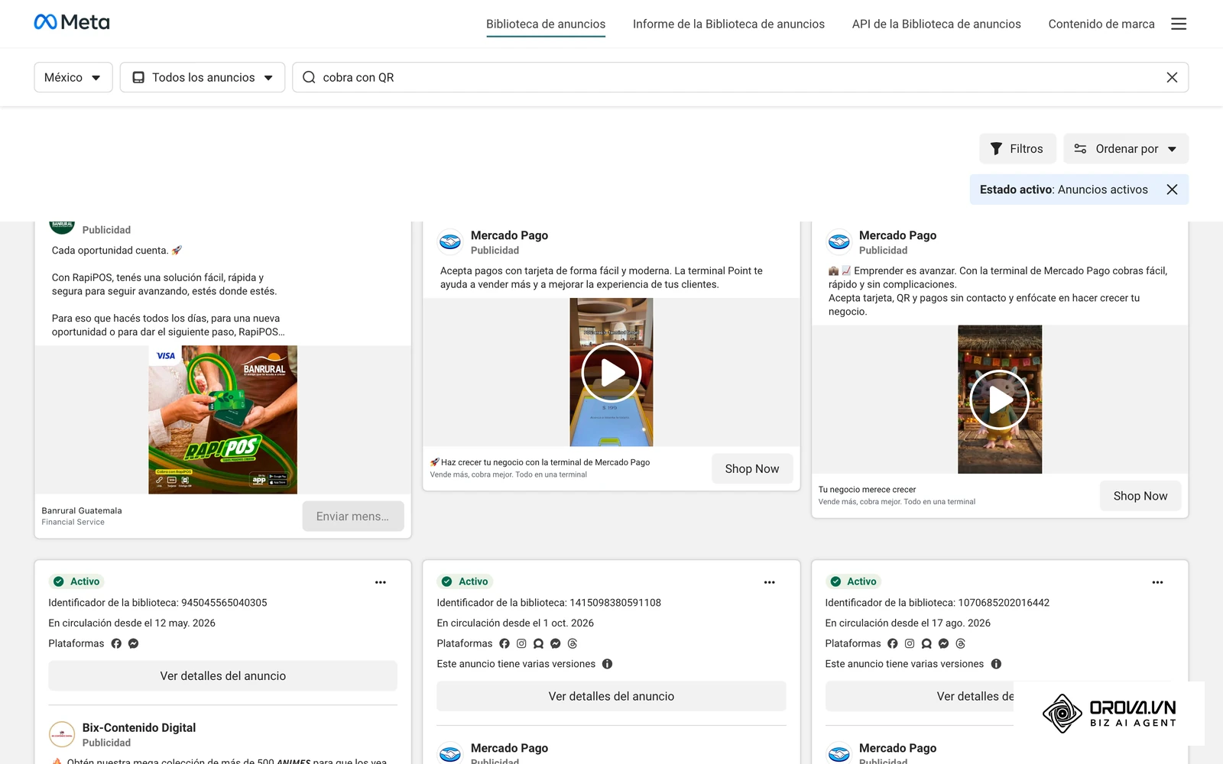1223x764 pixels.
Task: Clear the search text with the X icon
Action: point(1172,77)
